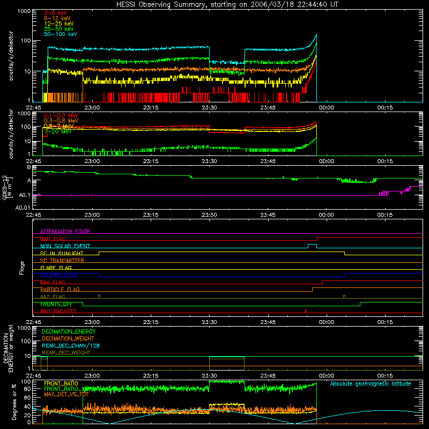Select the 'SAA_FLAG' flag label

pos(53,282)
